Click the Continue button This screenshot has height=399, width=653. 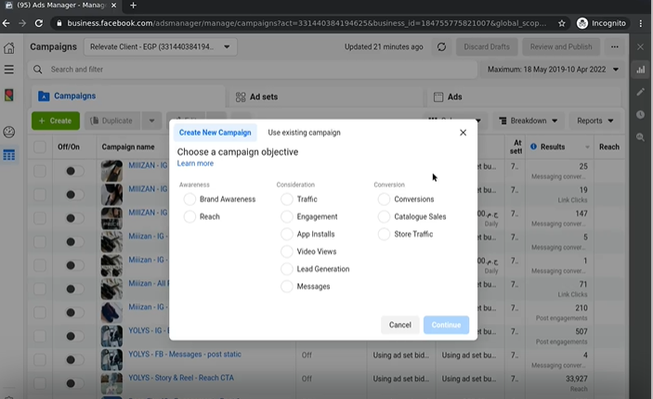tap(446, 325)
